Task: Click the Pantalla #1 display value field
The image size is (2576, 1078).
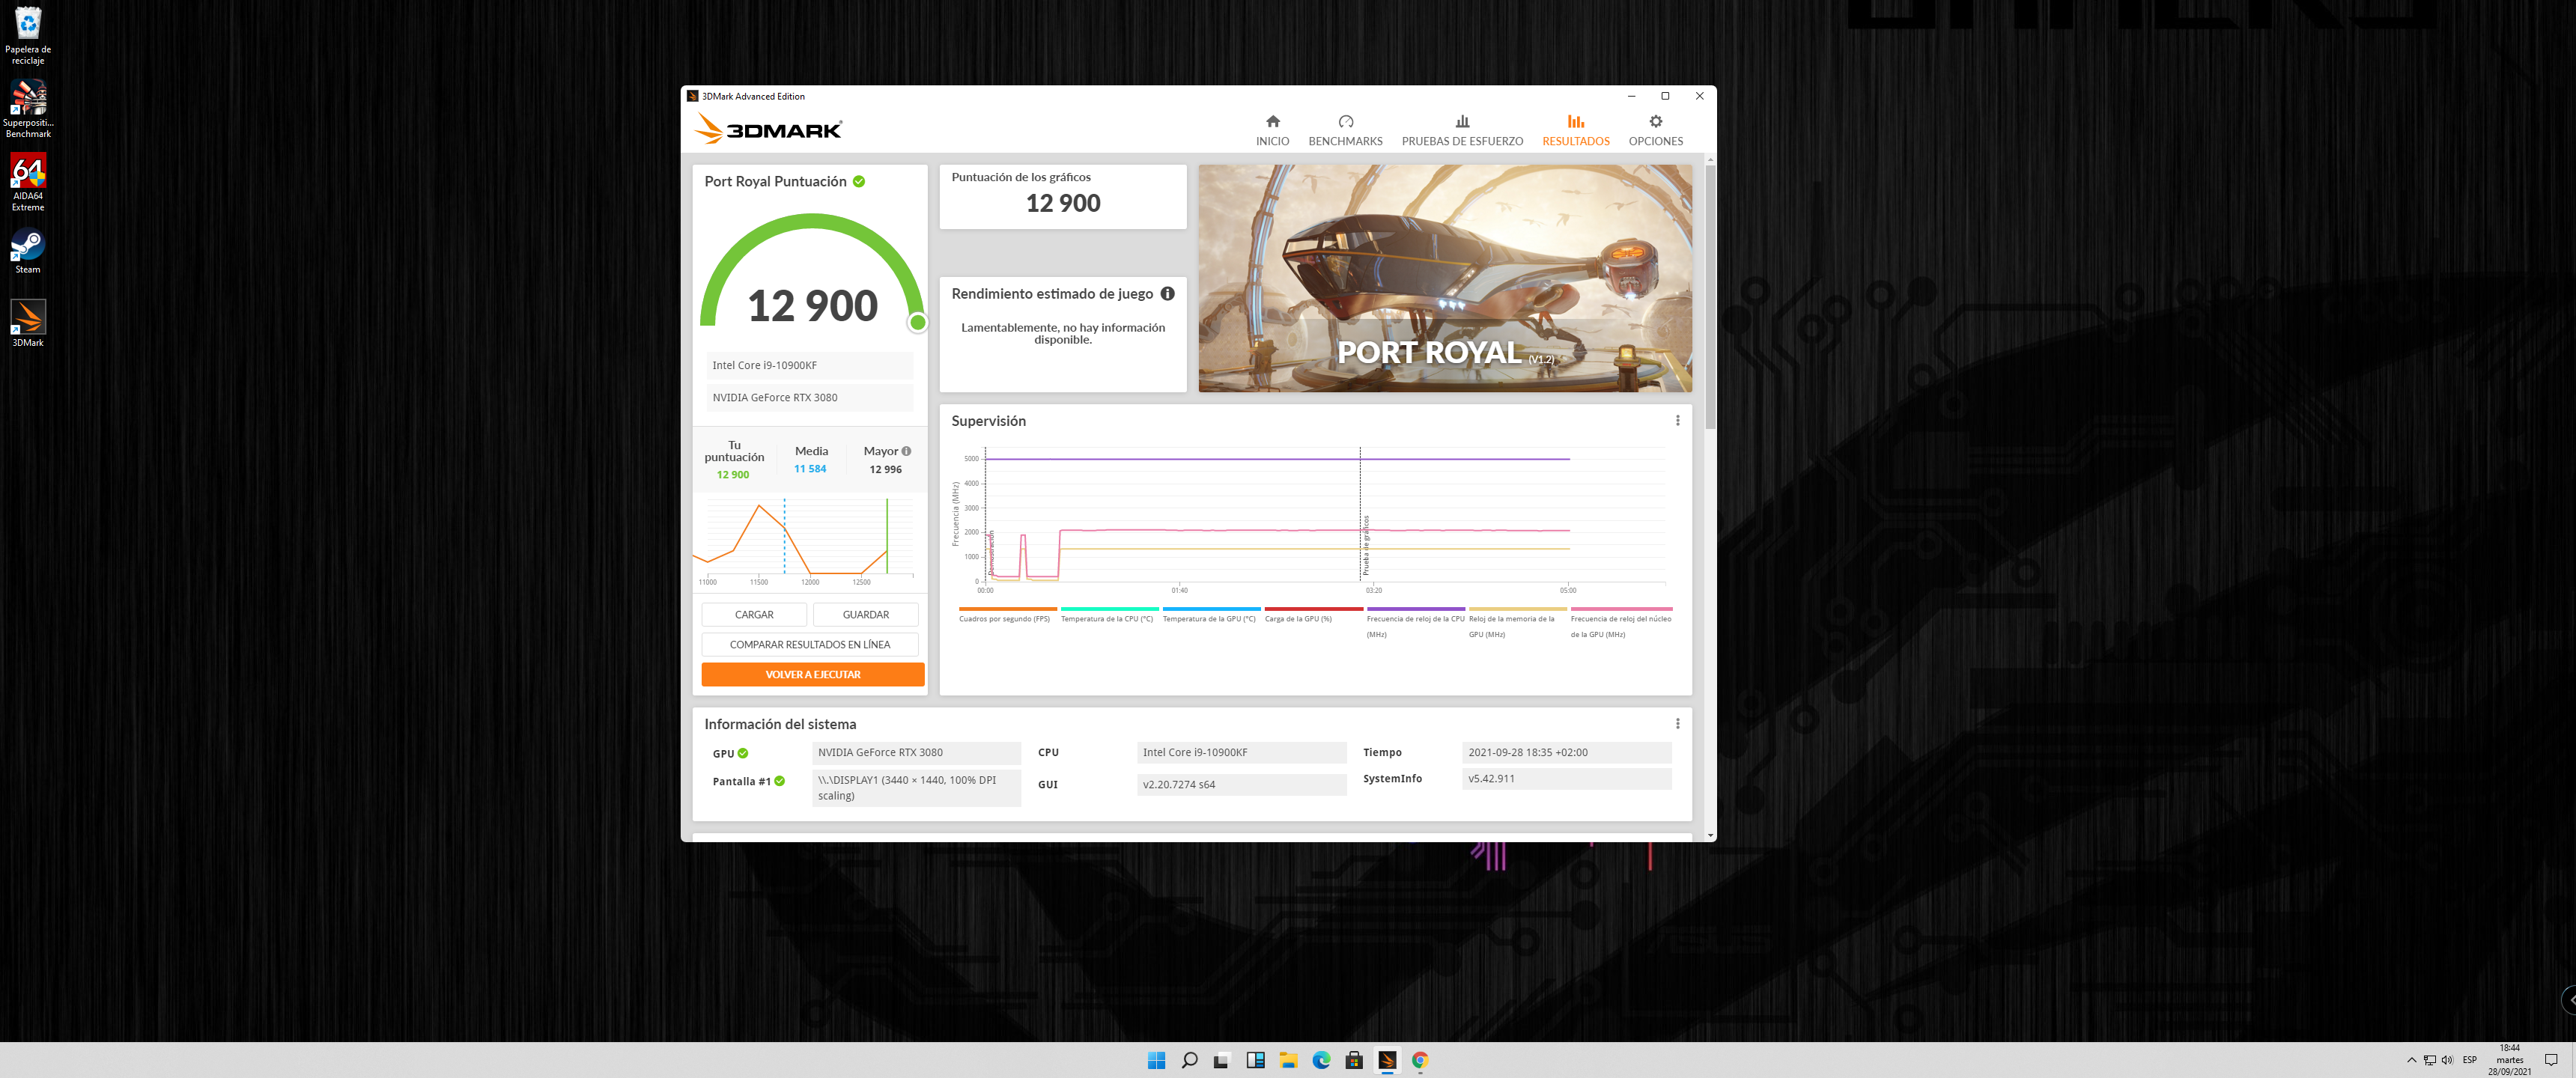Action: [x=916, y=788]
